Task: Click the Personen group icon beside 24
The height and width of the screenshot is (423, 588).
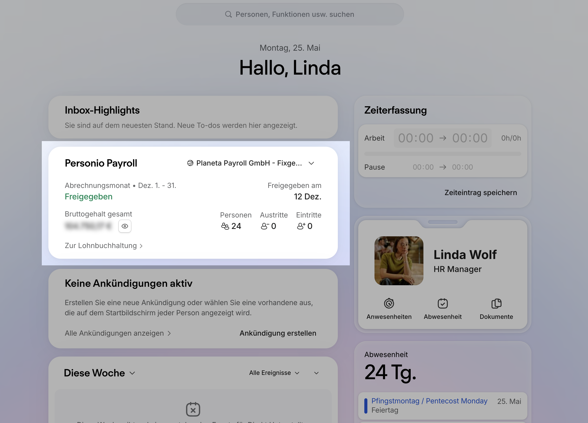Action: 225,226
